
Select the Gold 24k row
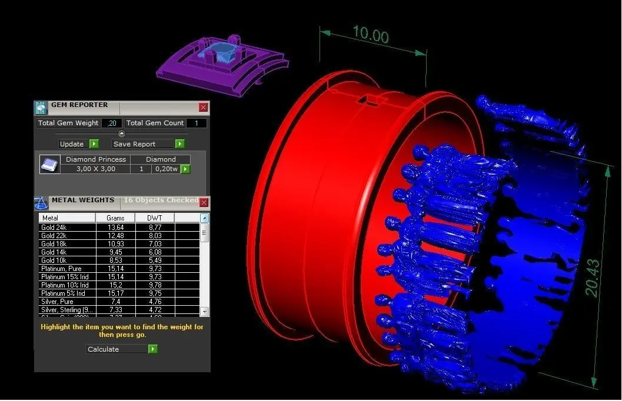coord(119,228)
